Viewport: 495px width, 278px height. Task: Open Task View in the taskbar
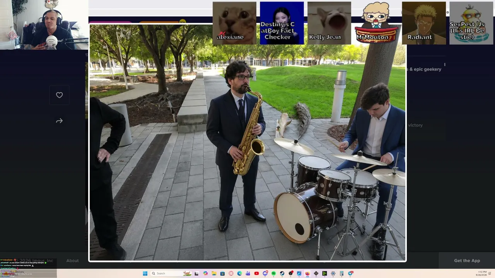click(196, 273)
